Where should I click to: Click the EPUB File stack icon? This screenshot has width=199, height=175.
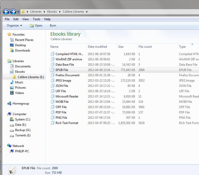53,70
